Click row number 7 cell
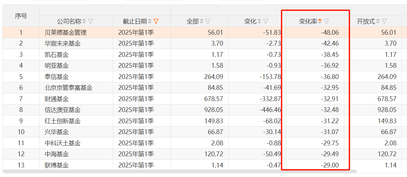 (21, 99)
